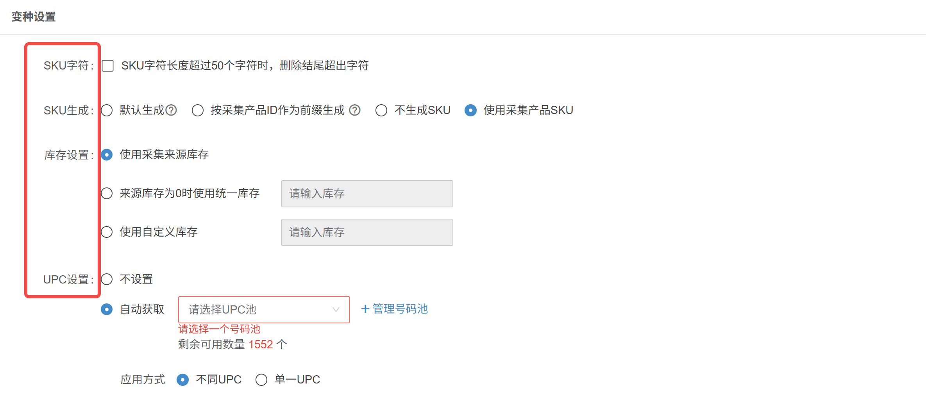Select the 默认生成 radio option
The image size is (926, 403).
pyautogui.click(x=107, y=111)
